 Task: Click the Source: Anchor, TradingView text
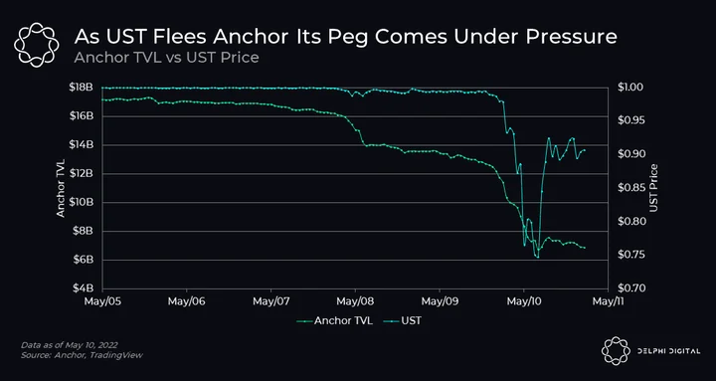[x=82, y=355]
